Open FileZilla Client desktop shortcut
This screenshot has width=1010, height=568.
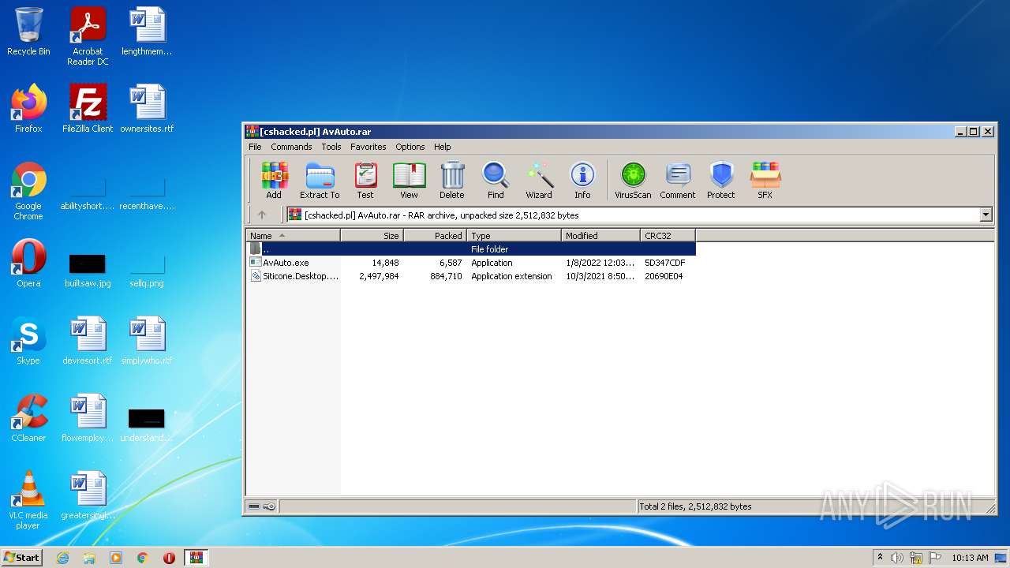click(x=88, y=109)
